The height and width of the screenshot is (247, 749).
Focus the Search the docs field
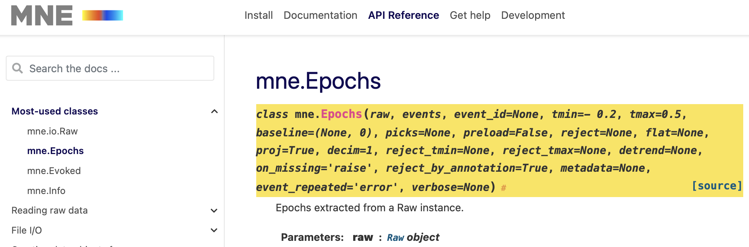tap(115, 68)
